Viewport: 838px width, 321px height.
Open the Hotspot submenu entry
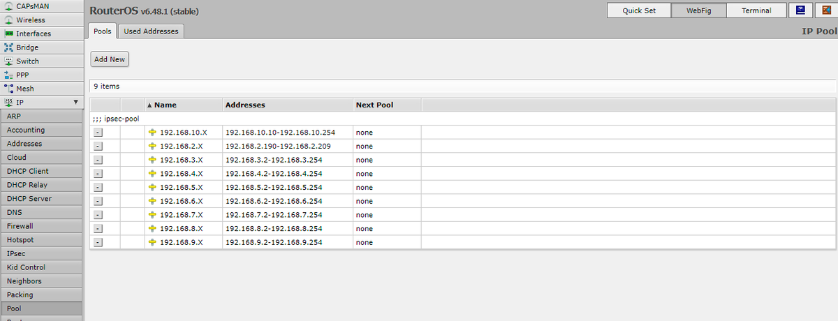tap(41, 240)
